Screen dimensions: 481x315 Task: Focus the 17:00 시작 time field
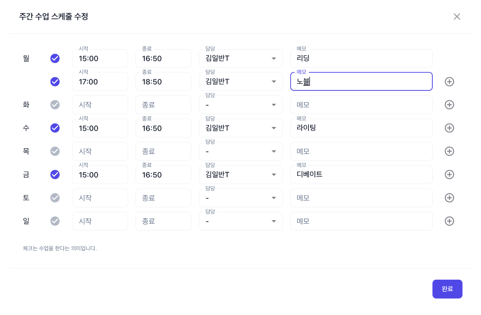tap(100, 82)
